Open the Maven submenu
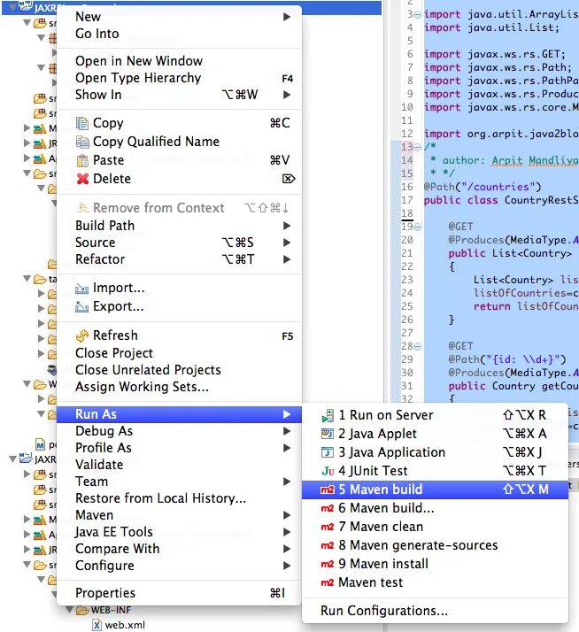The image size is (579, 632). click(x=179, y=515)
